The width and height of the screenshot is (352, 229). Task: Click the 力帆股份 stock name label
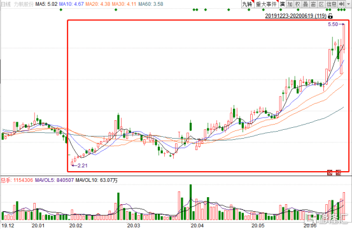click(x=24, y=4)
